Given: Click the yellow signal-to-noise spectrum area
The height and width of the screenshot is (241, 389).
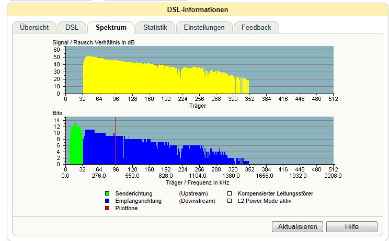Looking at the screenshot, I should point(149,79).
